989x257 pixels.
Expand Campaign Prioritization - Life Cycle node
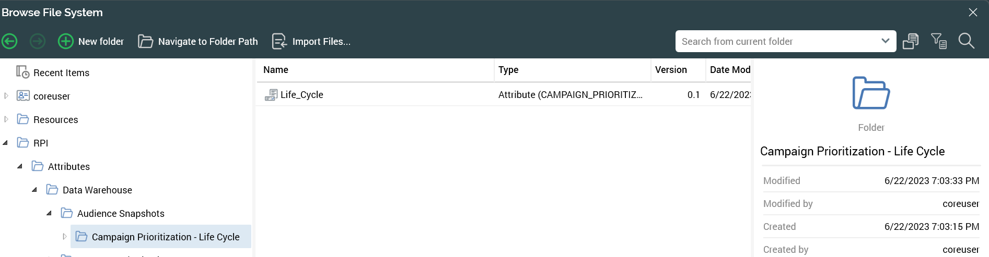(x=64, y=237)
